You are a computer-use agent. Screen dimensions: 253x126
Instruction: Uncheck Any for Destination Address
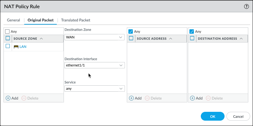point(191,31)
